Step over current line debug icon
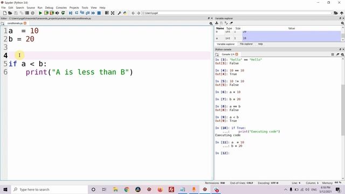The width and height of the screenshot is (345, 194). coord(77,13)
